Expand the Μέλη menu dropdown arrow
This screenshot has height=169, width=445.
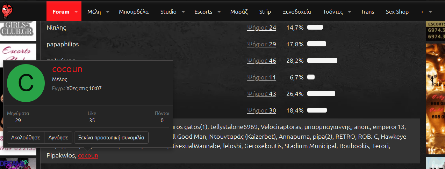pyautogui.click(x=108, y=11)
